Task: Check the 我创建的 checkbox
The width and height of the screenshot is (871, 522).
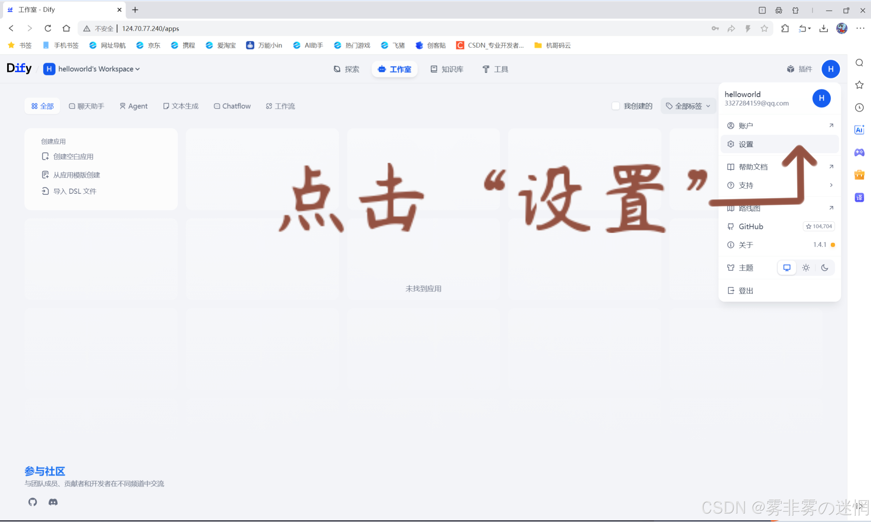Action: (615, 106)
